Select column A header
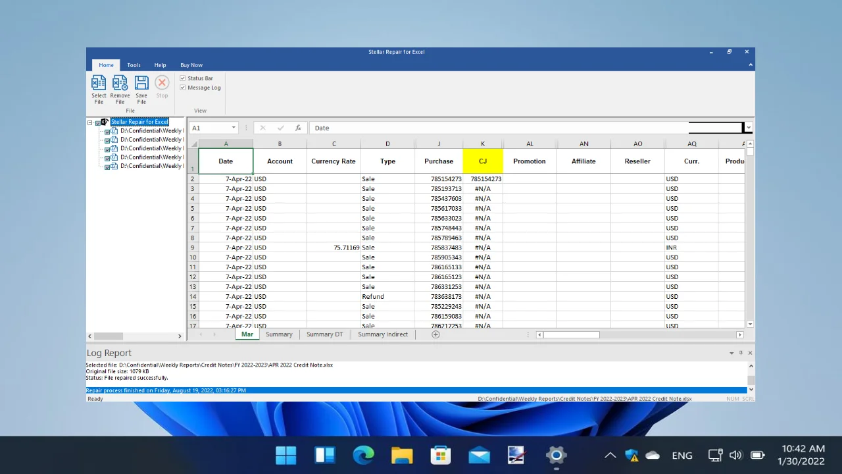This screenshot has height=474, width=842. pyautogui.click(x=226, y=144)
